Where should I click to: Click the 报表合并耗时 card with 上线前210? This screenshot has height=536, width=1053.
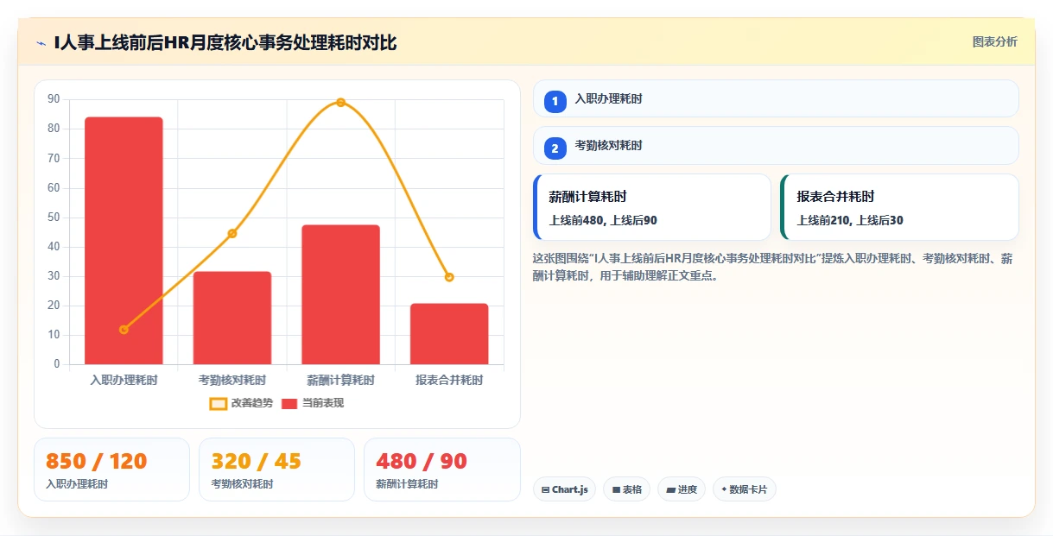point(899,207)
